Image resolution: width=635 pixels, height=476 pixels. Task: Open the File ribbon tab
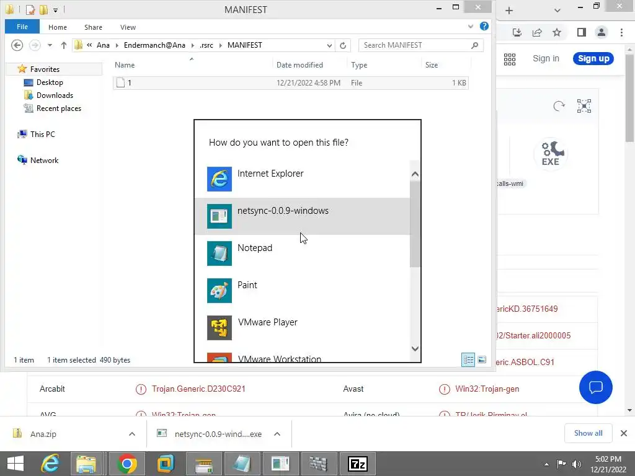tap(22, 27)
